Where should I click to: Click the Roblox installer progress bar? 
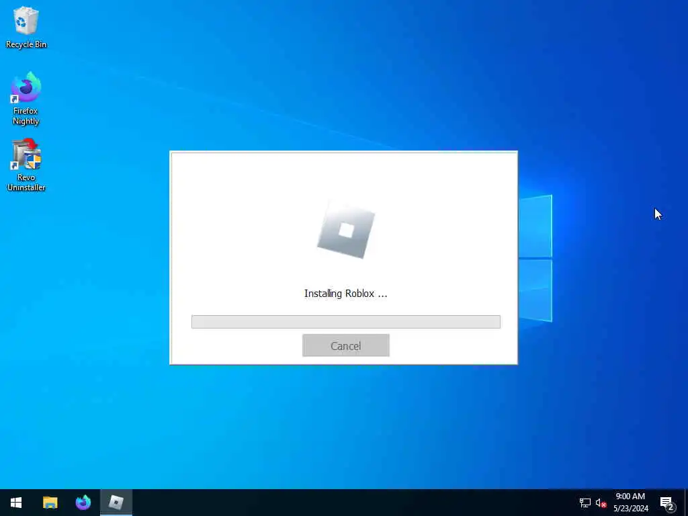(346, 322)
